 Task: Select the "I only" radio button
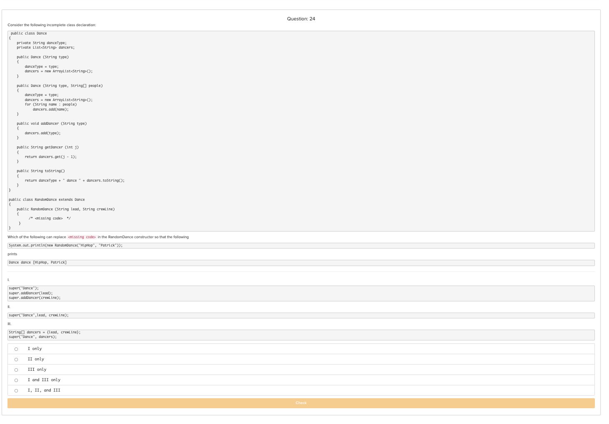pyautogui.click(x=16, y=349)
